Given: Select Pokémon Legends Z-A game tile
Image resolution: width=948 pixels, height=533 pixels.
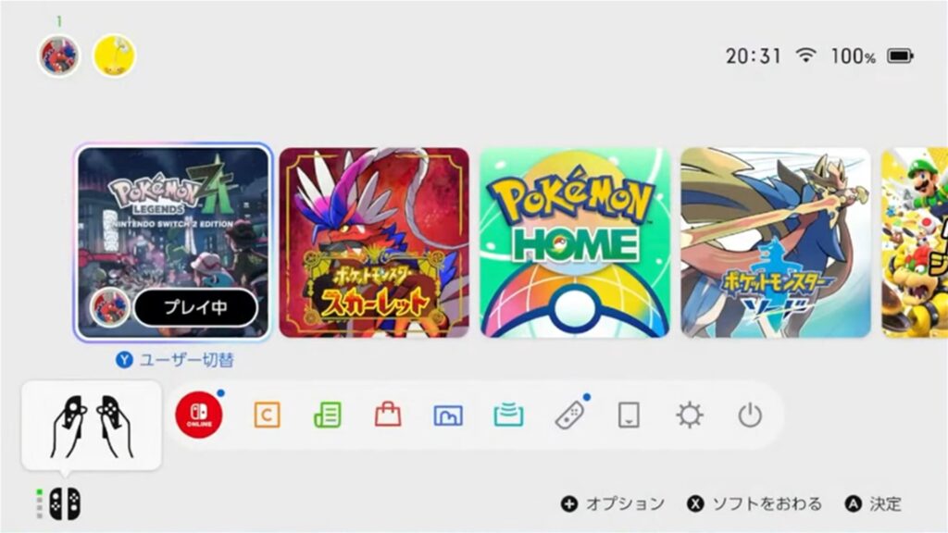Looking at the screenshot, I should (x=173, y=242).
